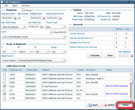
Task: Select the Disease Specific Survival row
Action: [101, 38]
